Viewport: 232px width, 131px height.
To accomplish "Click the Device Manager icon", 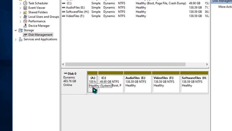I will pyautogui.click(x=25, y=26).
